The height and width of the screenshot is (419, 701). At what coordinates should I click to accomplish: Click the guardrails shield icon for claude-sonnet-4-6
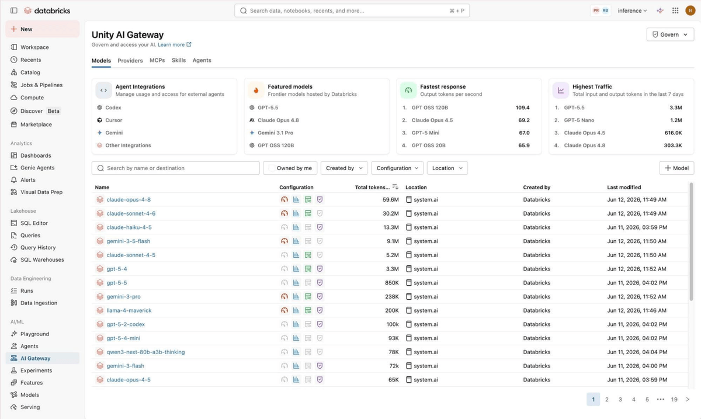tap(320, 213)
